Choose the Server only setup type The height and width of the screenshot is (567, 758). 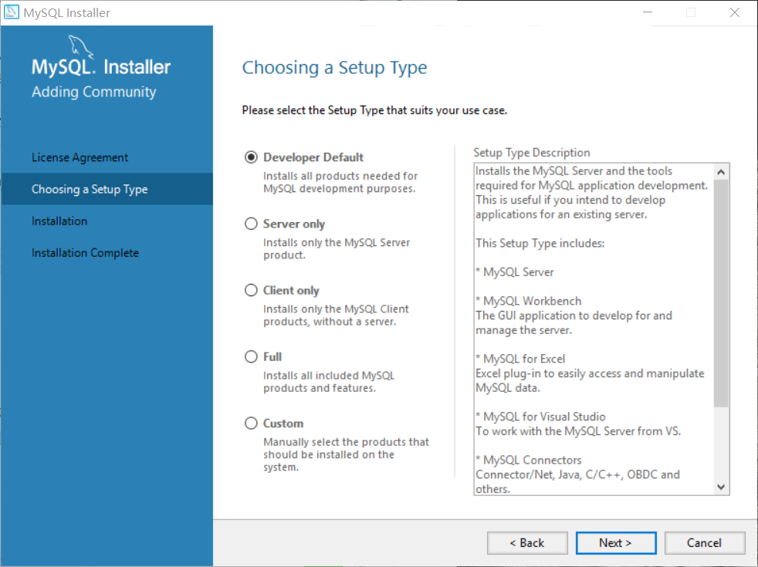(x=250, y=224)
